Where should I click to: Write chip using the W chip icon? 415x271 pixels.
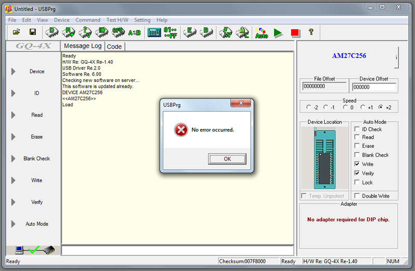226,32
